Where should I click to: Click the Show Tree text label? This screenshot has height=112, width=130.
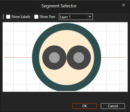(47, 17)
